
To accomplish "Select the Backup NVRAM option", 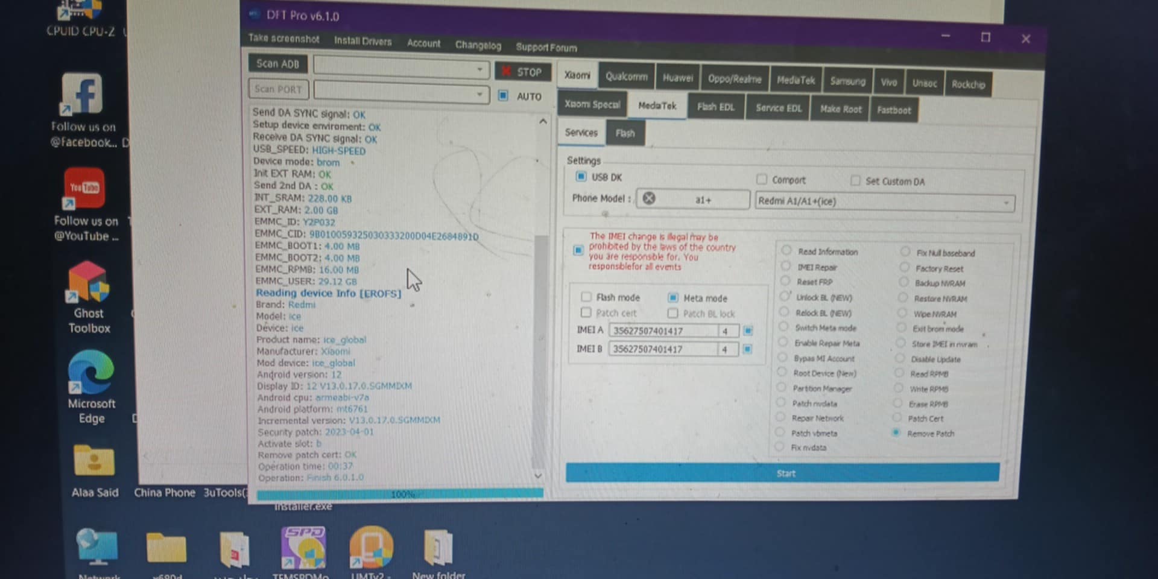I will coord(903,282).
